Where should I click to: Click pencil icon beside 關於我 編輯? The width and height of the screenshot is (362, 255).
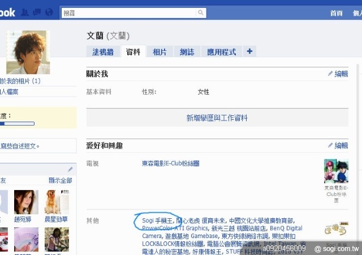(330, 74)
